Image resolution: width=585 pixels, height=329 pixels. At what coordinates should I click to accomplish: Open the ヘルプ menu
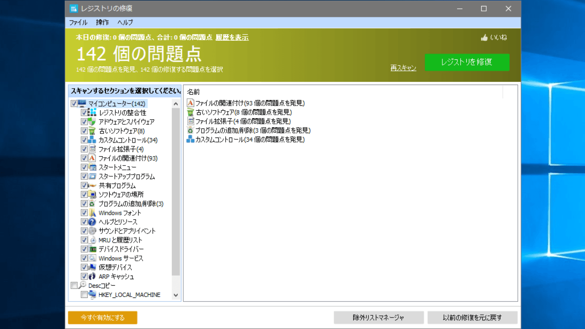point(125,22)
